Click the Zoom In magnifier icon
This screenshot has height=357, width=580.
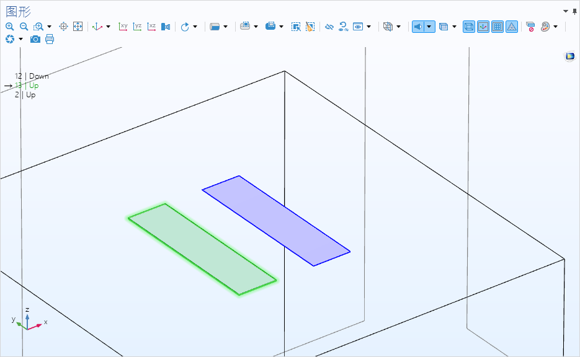[9, 27]
